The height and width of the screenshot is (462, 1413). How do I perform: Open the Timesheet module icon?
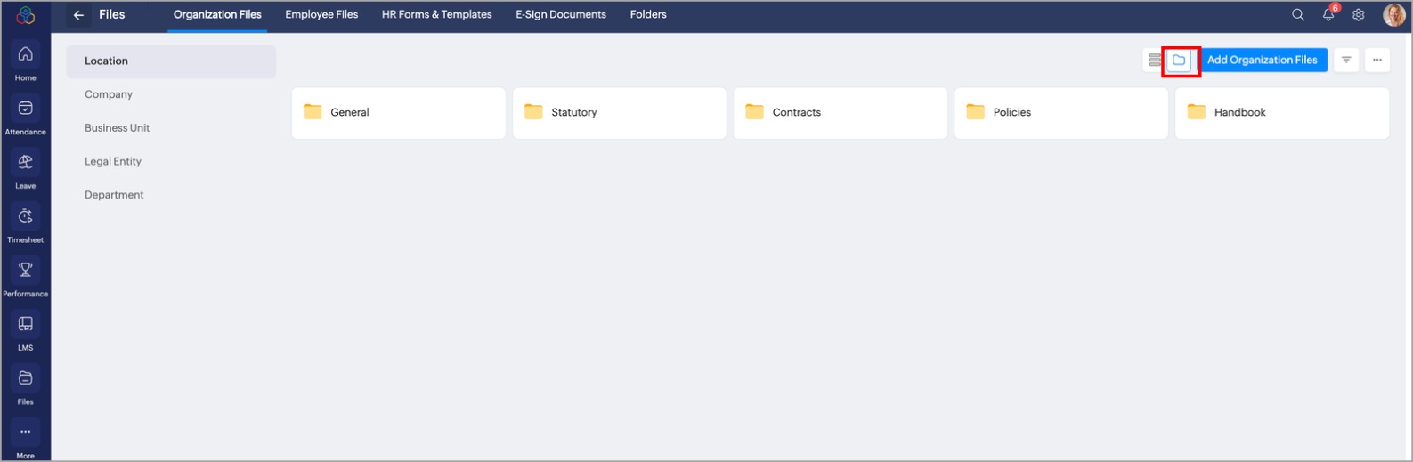point(25,216)
